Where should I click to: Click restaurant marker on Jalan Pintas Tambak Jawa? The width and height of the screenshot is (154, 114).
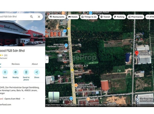click(88, 99)
